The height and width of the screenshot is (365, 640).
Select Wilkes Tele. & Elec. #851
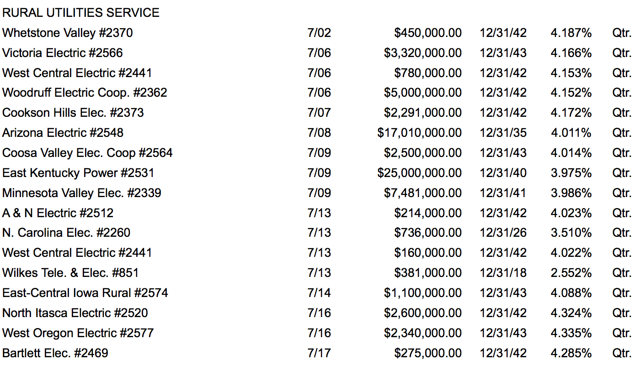70,273
